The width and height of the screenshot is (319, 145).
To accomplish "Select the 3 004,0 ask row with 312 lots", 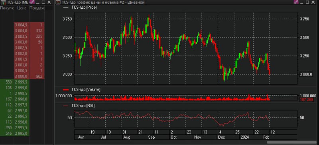I will point(22,31).
